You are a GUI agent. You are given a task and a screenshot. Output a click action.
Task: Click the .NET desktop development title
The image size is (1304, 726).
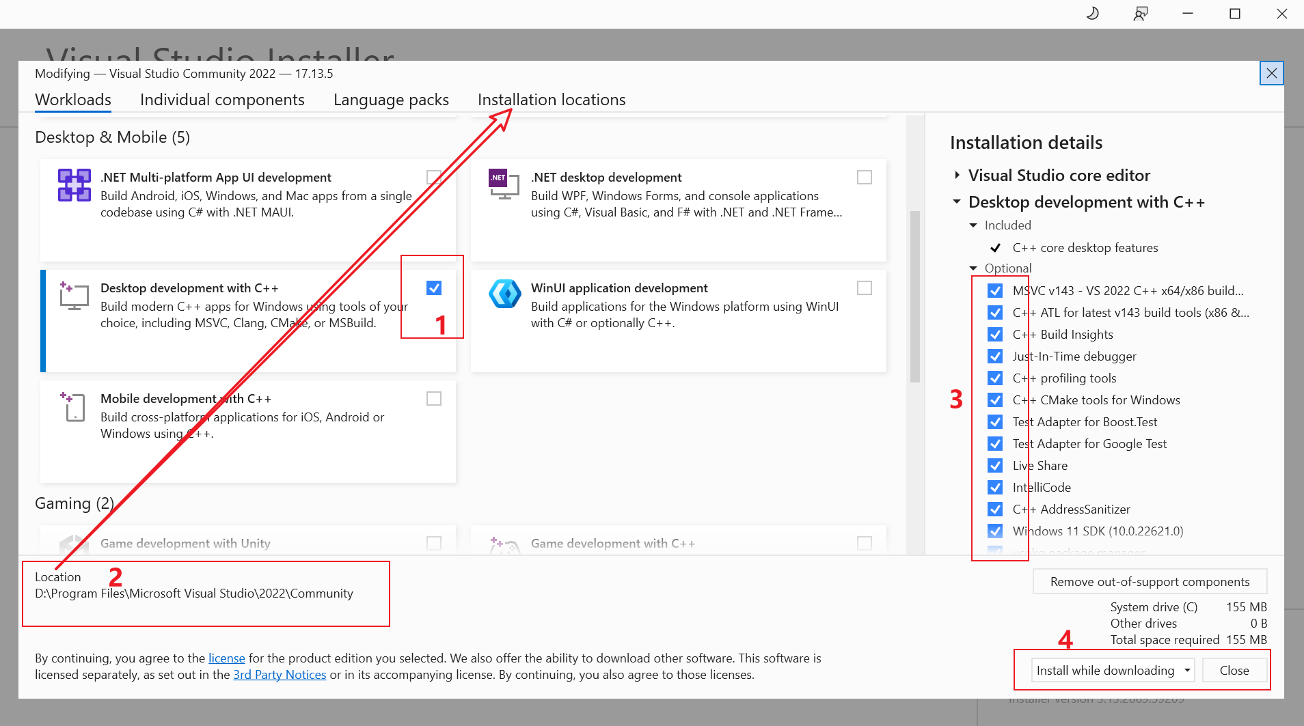coord(606,178)
